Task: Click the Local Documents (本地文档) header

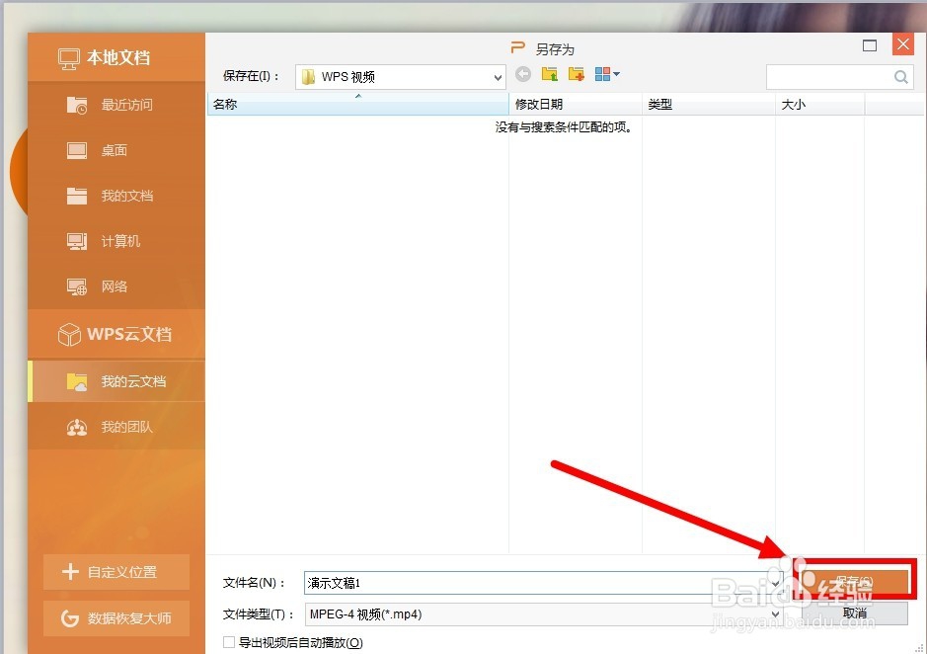Action: point(116,57)
